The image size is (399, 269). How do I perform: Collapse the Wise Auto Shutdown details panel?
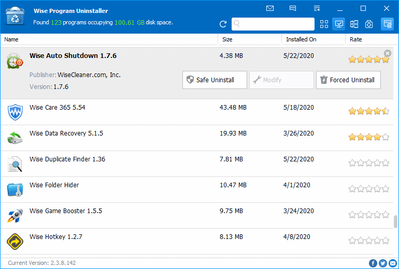click(388, 53)
